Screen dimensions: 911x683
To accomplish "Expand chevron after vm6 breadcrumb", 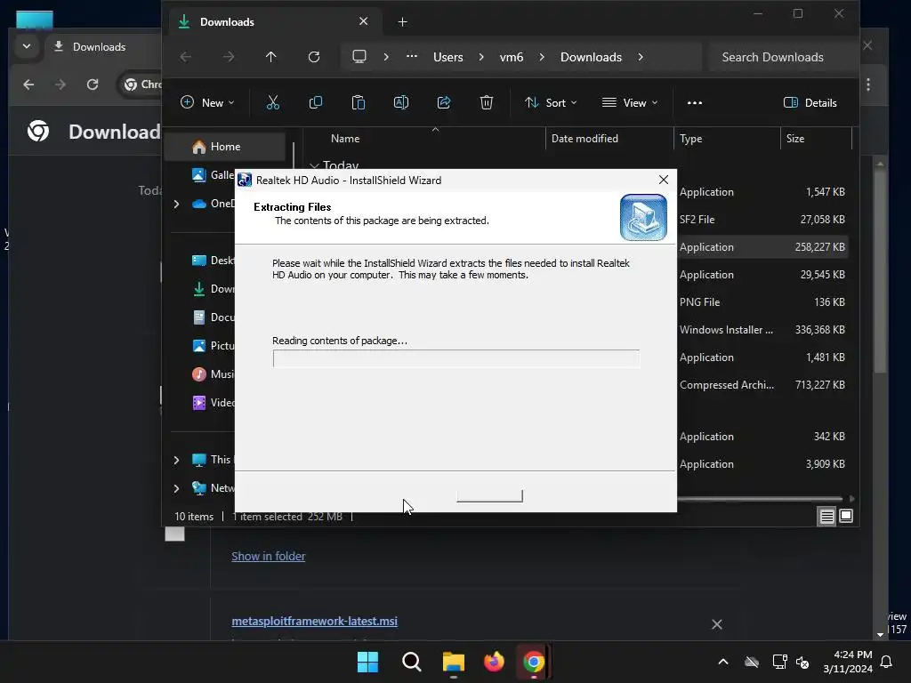I will (542, 57).
